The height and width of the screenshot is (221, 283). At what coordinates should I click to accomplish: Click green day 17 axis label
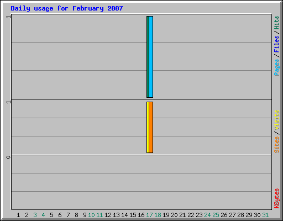coord(149,215)
